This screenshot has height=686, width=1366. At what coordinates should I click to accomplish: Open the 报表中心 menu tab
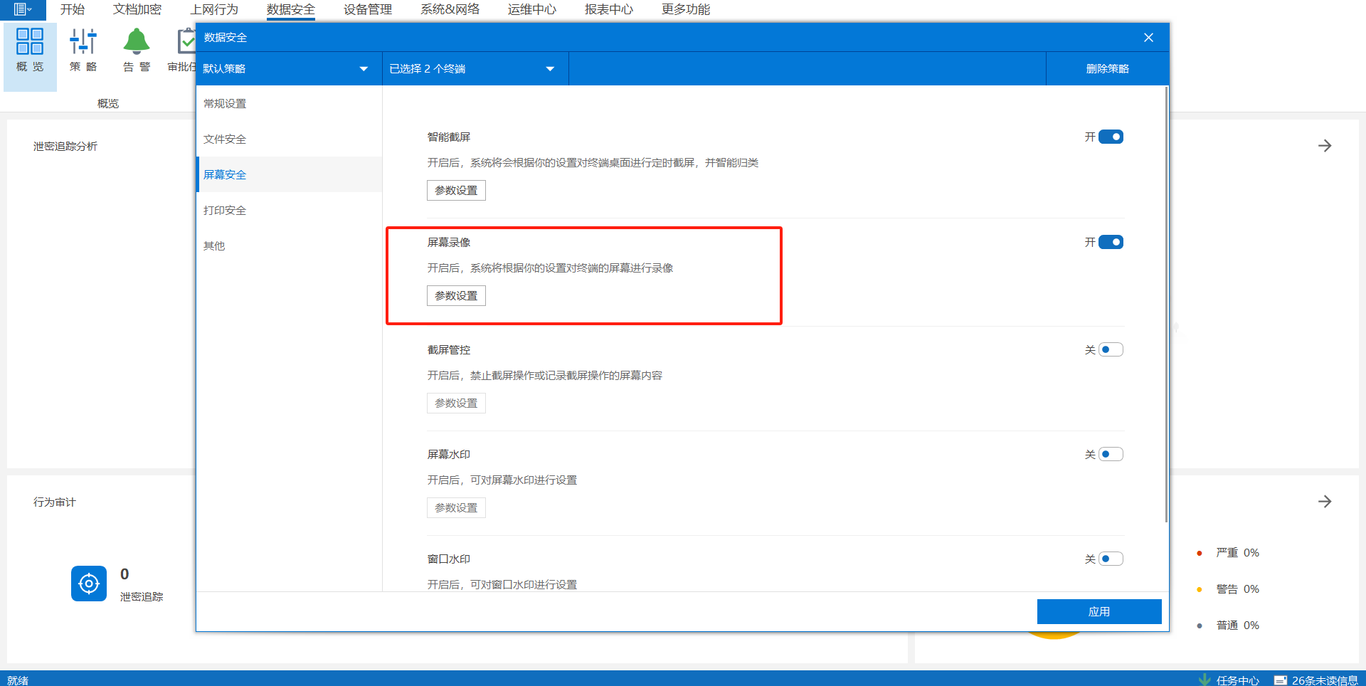click(609, 9)
